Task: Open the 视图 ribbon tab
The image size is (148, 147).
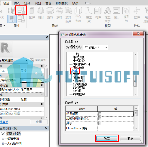Action: pos(38,3)
